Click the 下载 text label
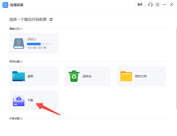 click(30, 100)
